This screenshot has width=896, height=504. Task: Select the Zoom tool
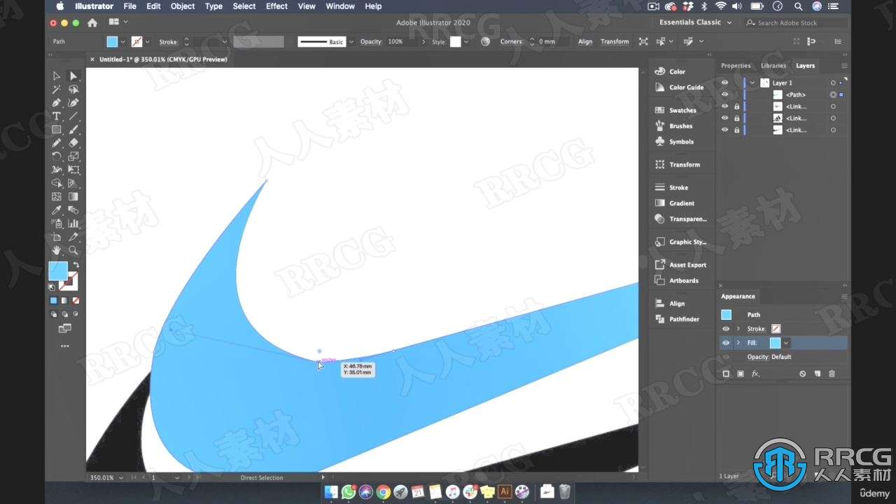[73, 251]
